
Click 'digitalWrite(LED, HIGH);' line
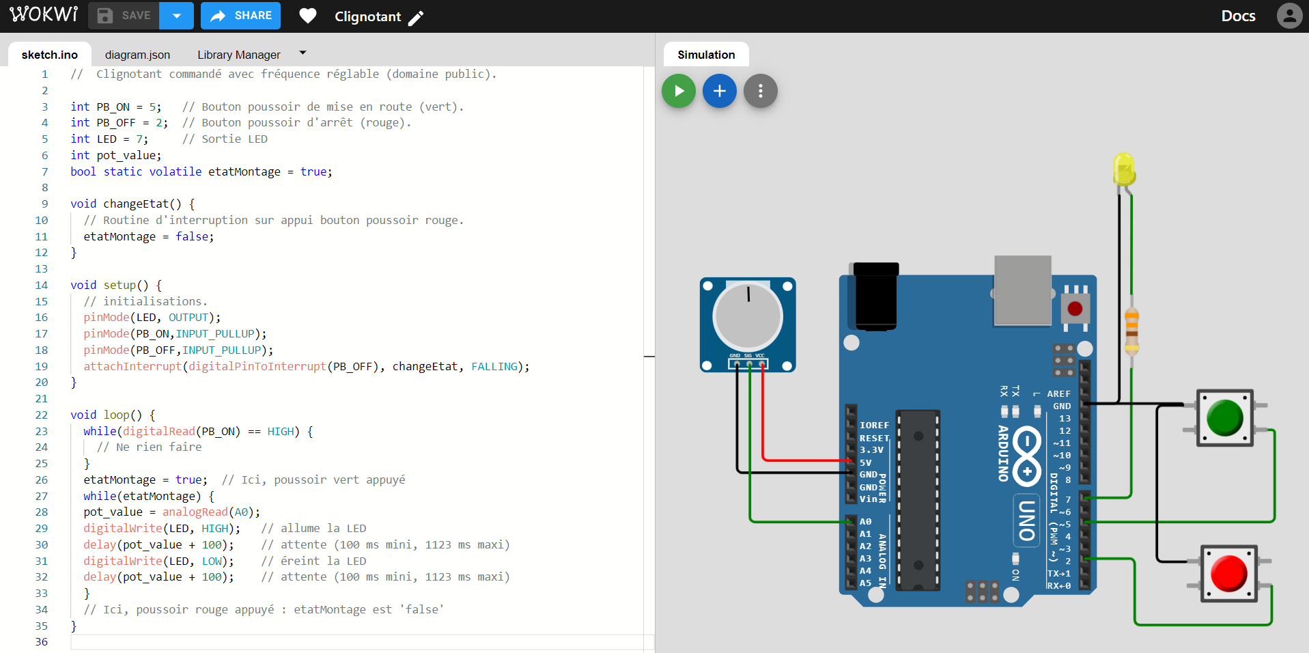pos(162,528)
